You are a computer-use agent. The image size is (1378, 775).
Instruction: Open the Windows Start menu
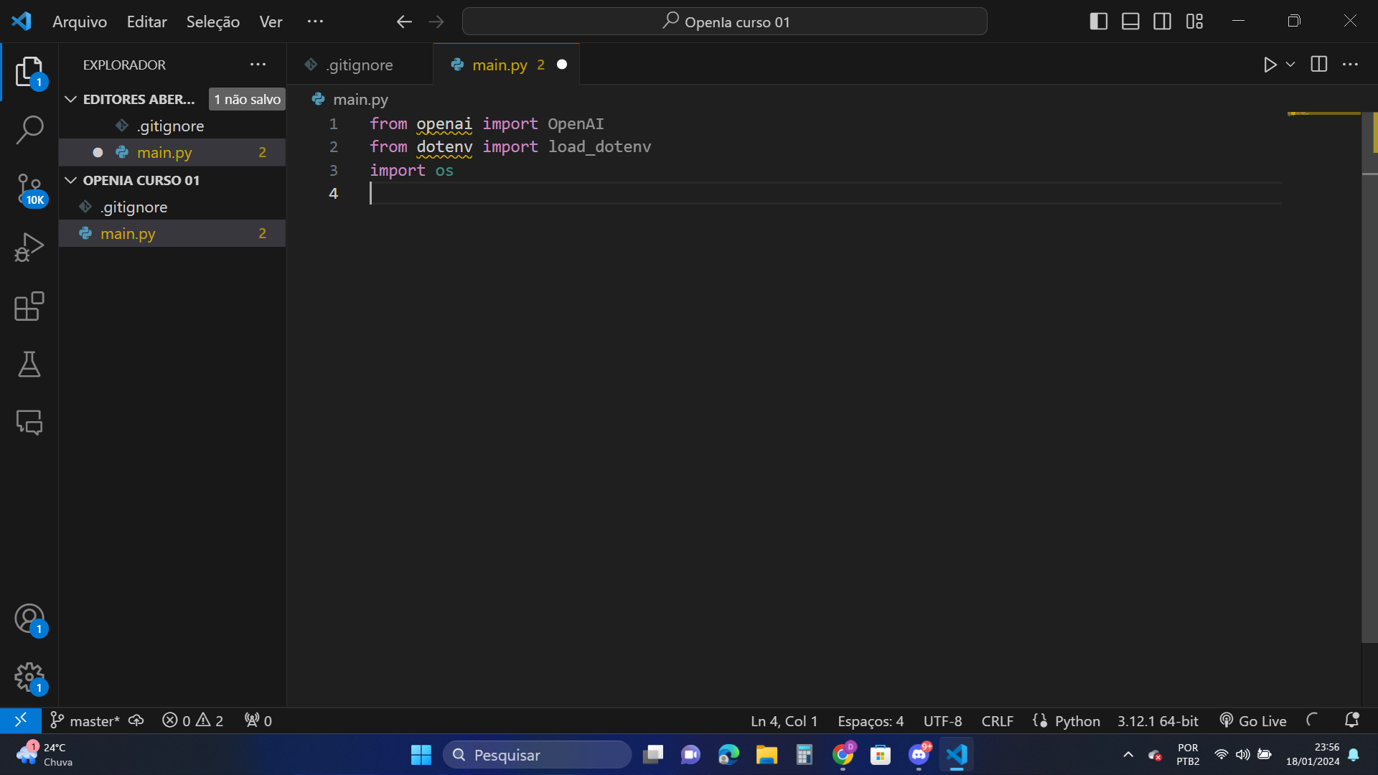pos(421,755)
